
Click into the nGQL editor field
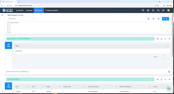coord(88,27)
